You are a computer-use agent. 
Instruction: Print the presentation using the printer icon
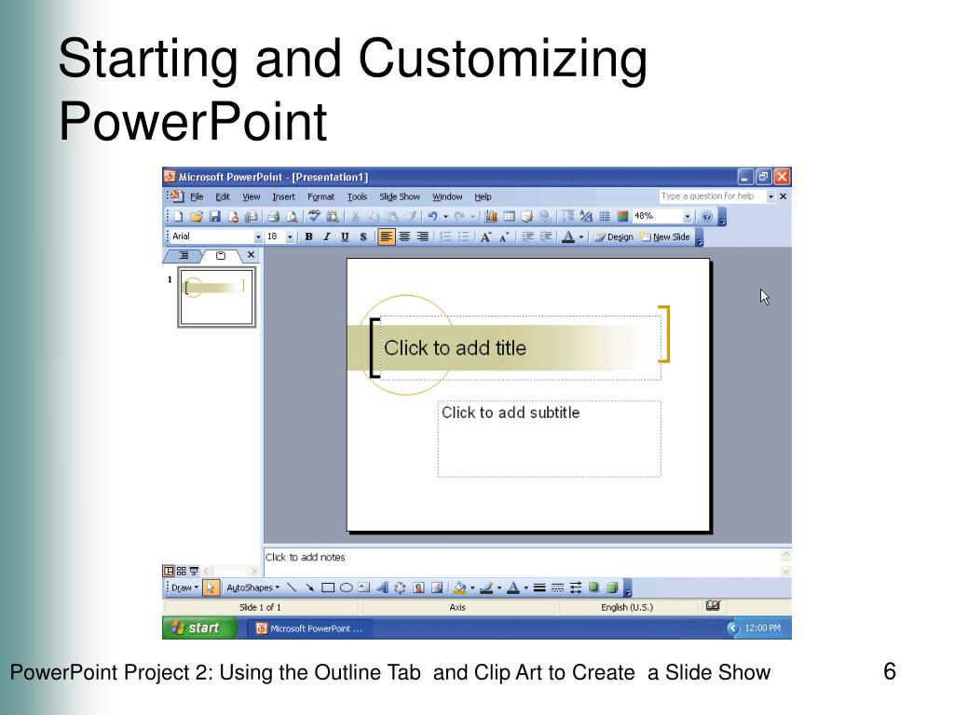[x=273, y=216]
